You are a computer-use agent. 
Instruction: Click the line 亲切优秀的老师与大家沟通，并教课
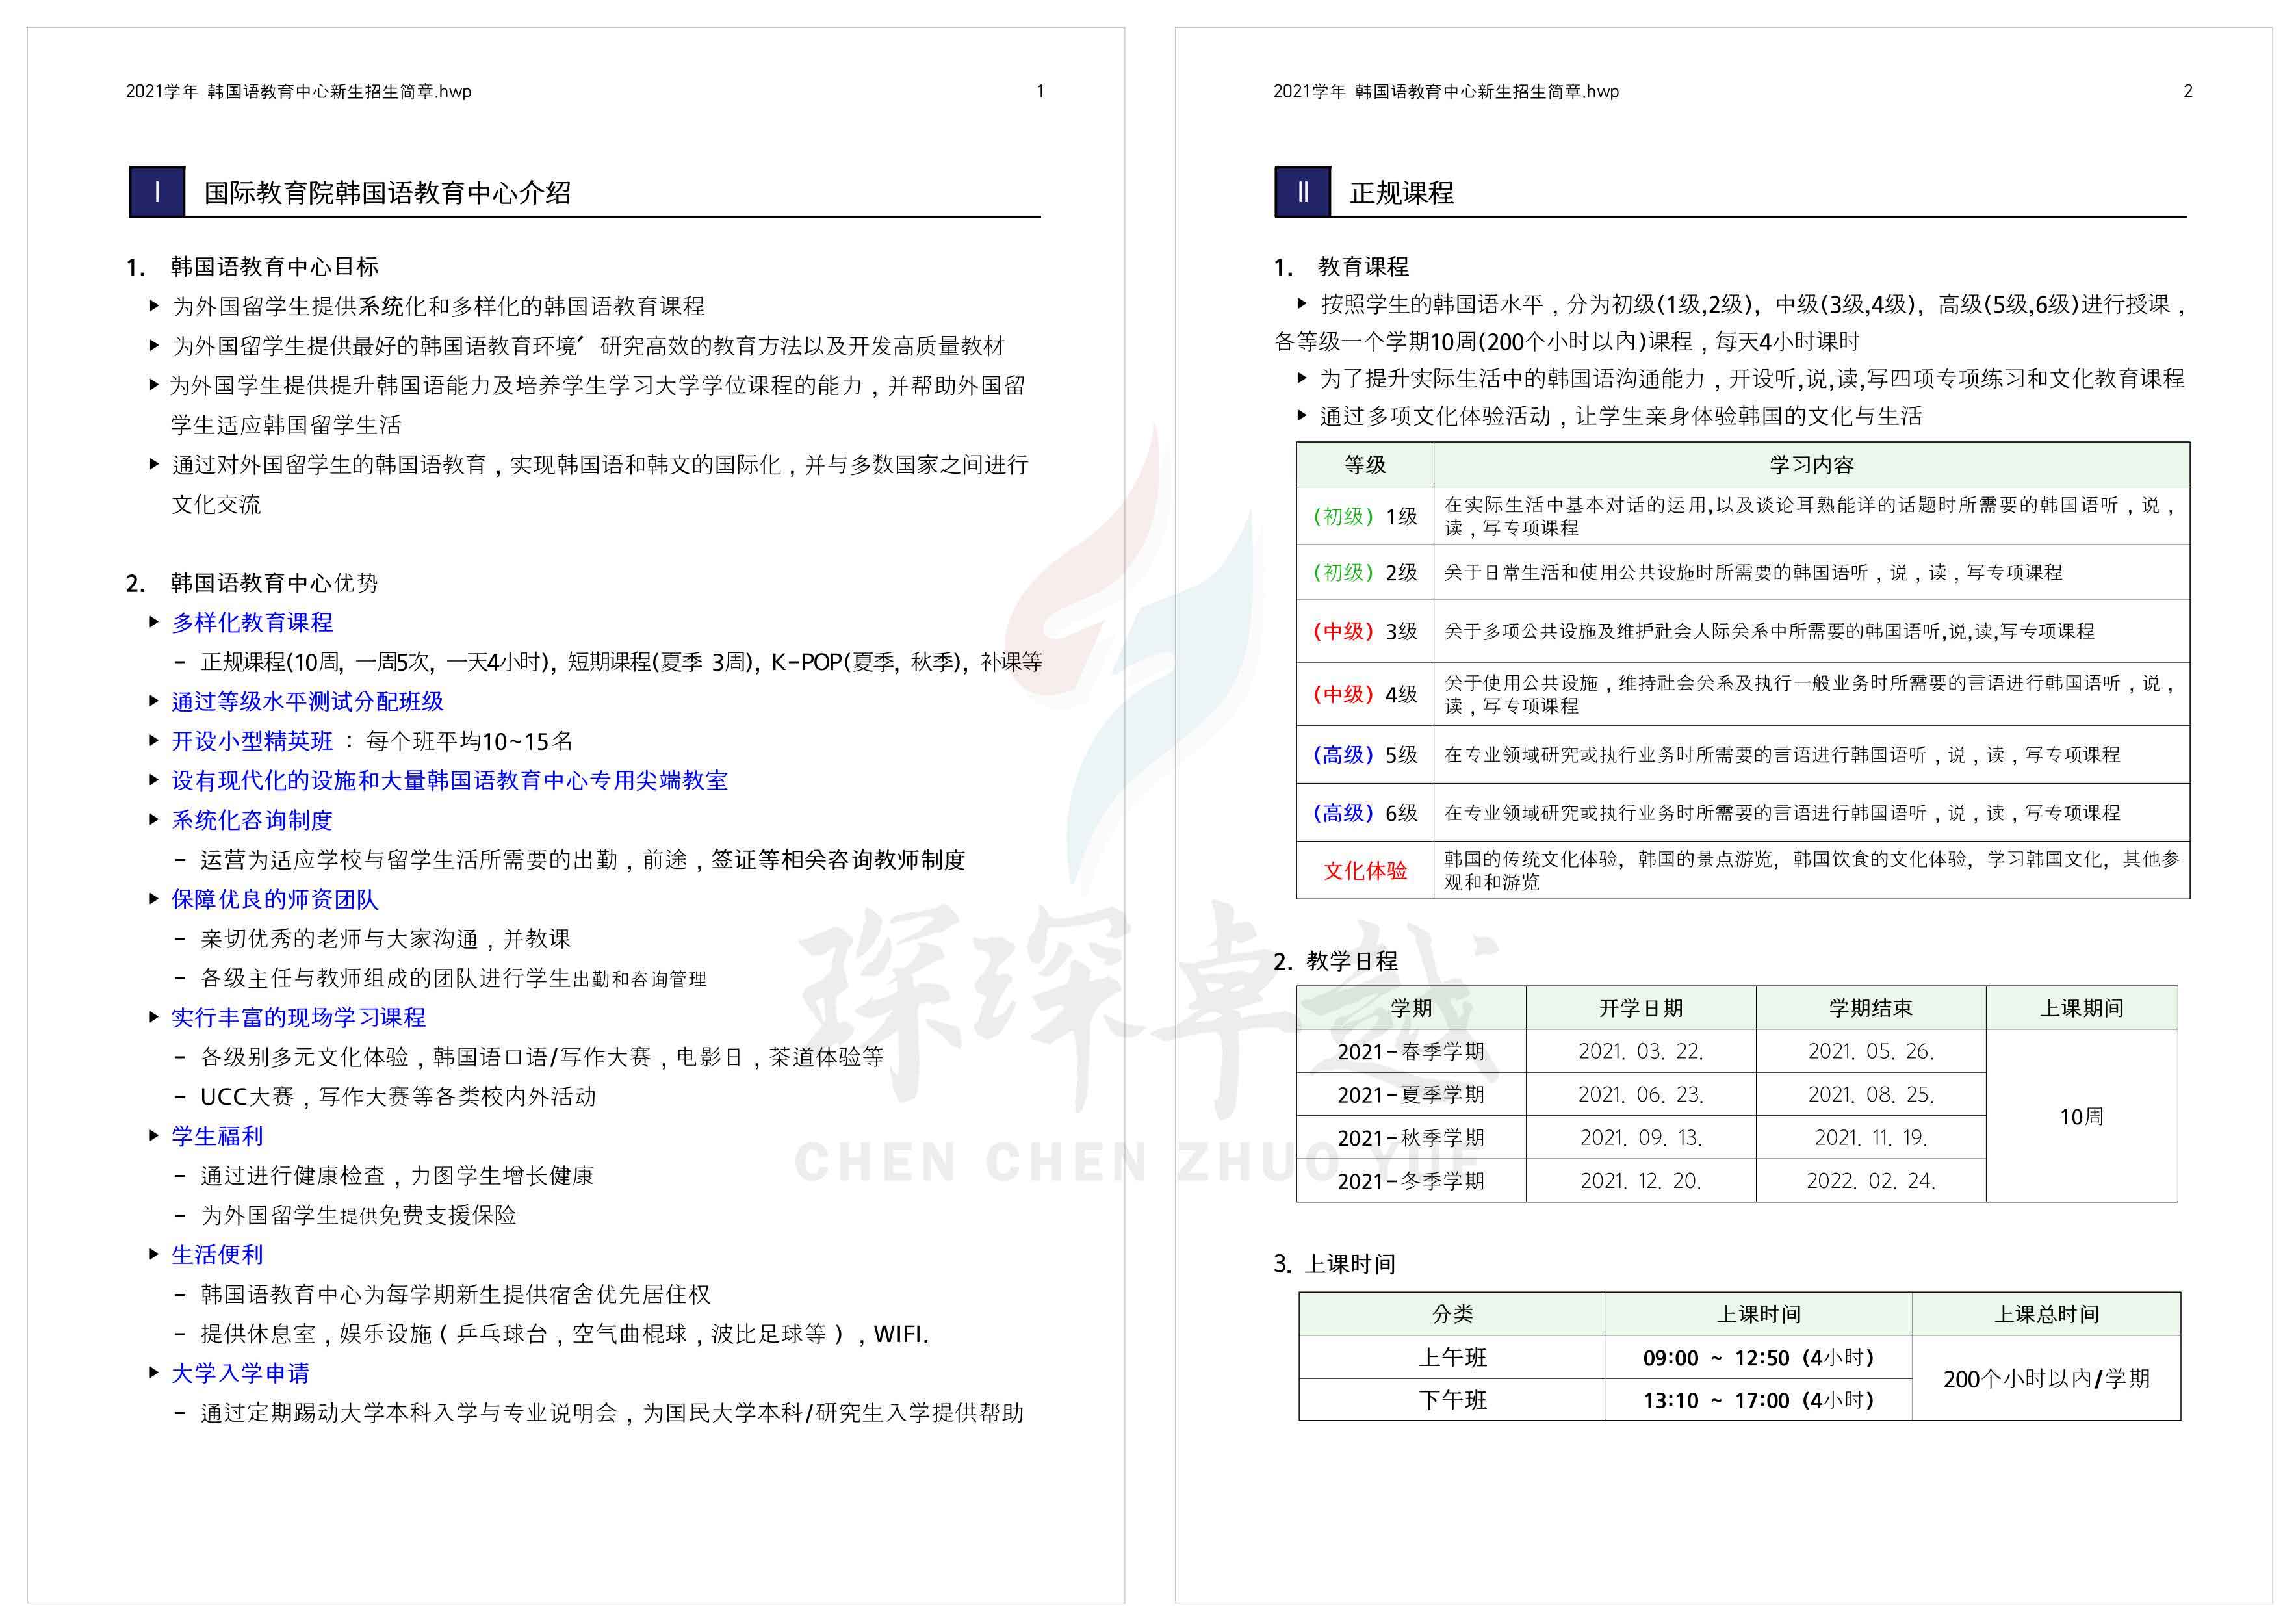click(x=386, y=938)
